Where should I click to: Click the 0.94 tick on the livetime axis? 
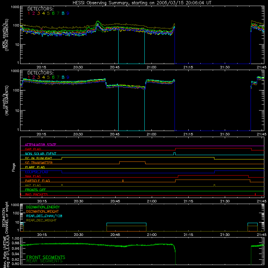(15, 253)
